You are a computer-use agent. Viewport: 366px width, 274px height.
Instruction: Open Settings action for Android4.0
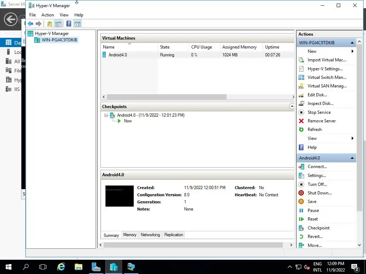click(x=317, y=176)
